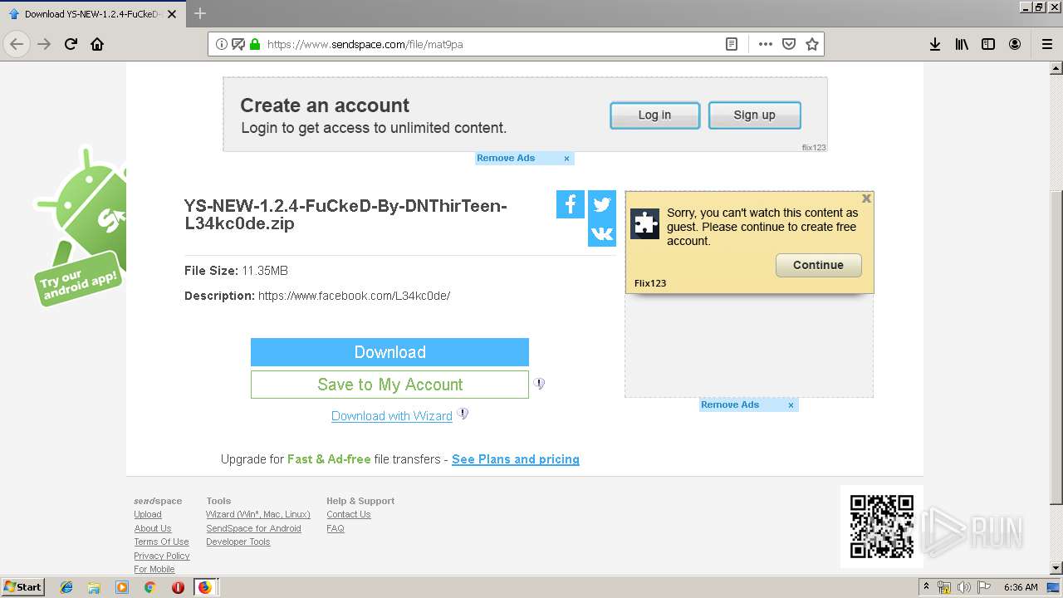Viewport: 1063px width, 598px height.
Task: Open the Firefox hamburger menu
Action: (1046, 44)
